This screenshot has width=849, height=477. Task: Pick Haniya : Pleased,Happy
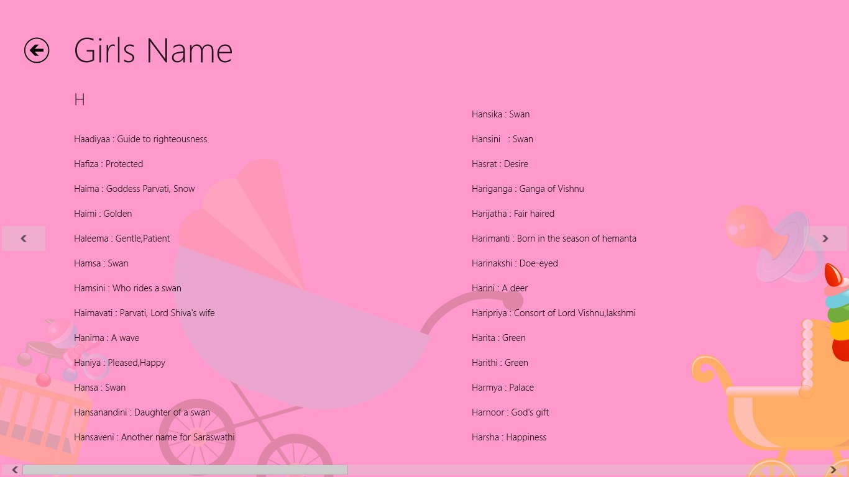click(119, 363)
